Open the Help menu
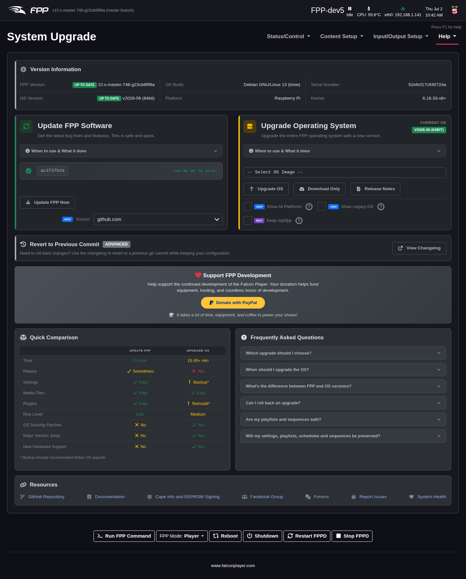Viewport: 466px width, 579px height. click(447, 37)
